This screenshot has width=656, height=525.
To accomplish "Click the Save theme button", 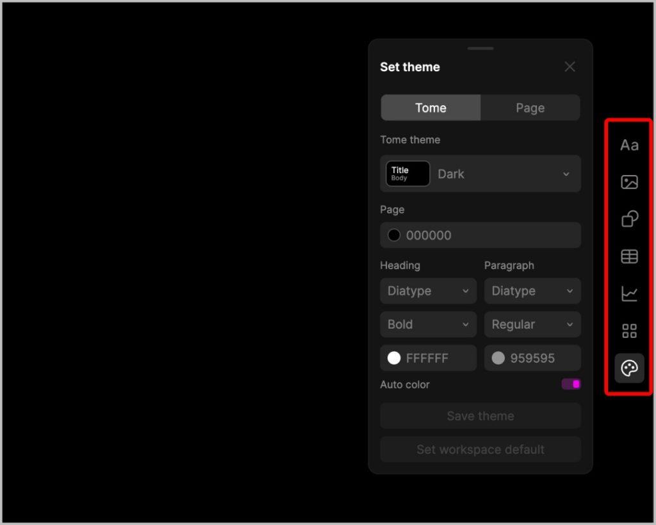I will point(480,416).
